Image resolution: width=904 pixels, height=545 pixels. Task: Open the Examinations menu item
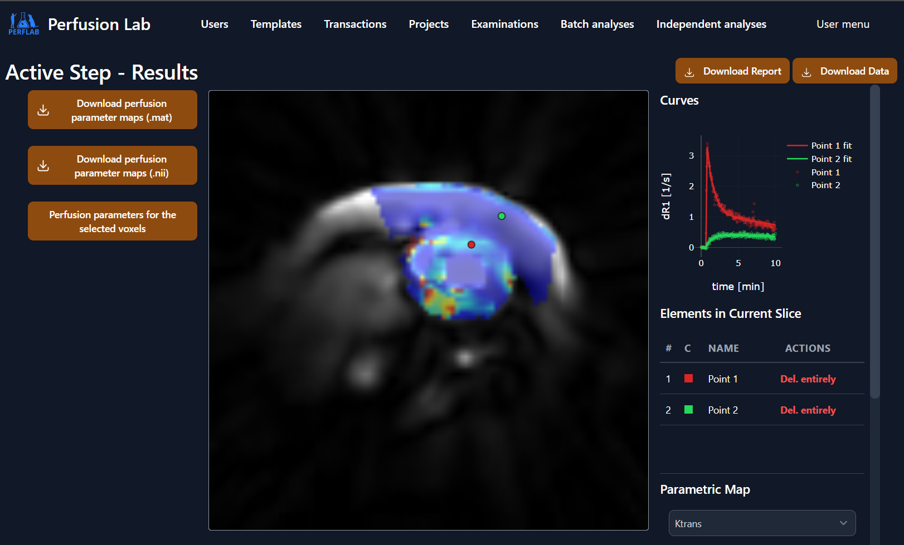504,24
